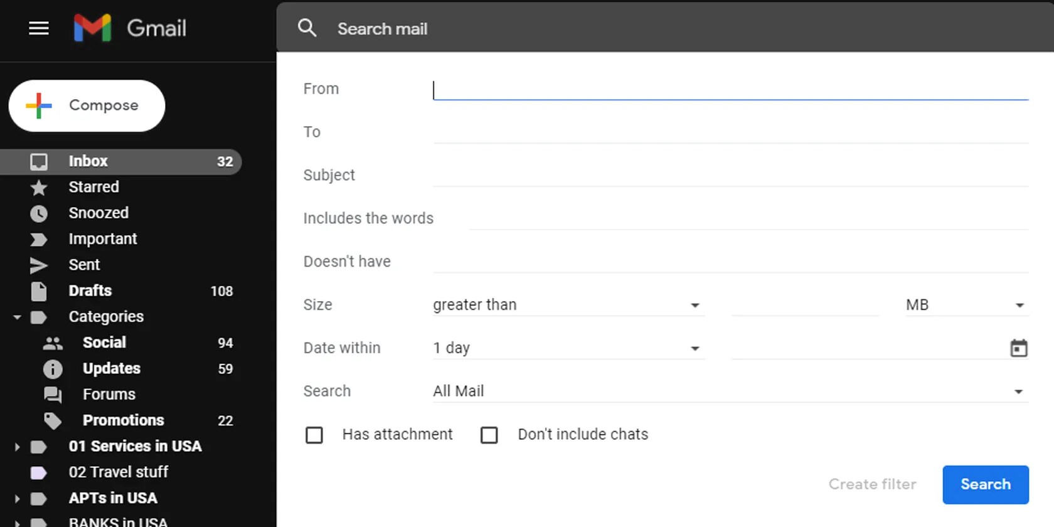Tick the Don't include chats checkbox
1054x527 pixels.
[489, 435]
